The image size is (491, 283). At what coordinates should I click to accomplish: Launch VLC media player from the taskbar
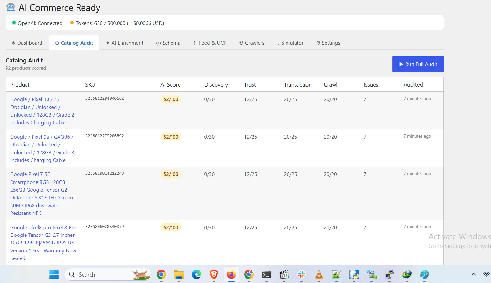click(319, 274)
